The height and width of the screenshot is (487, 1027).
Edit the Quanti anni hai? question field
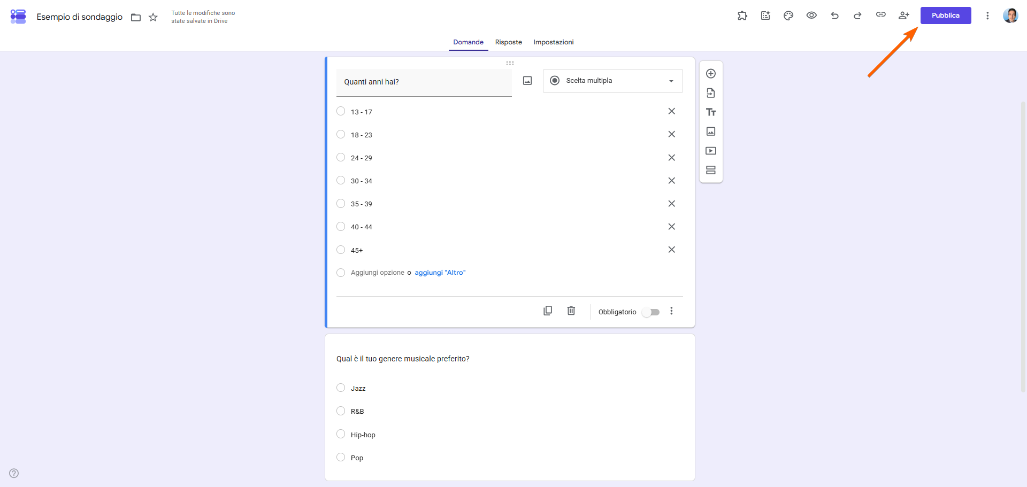click(424, 82)
